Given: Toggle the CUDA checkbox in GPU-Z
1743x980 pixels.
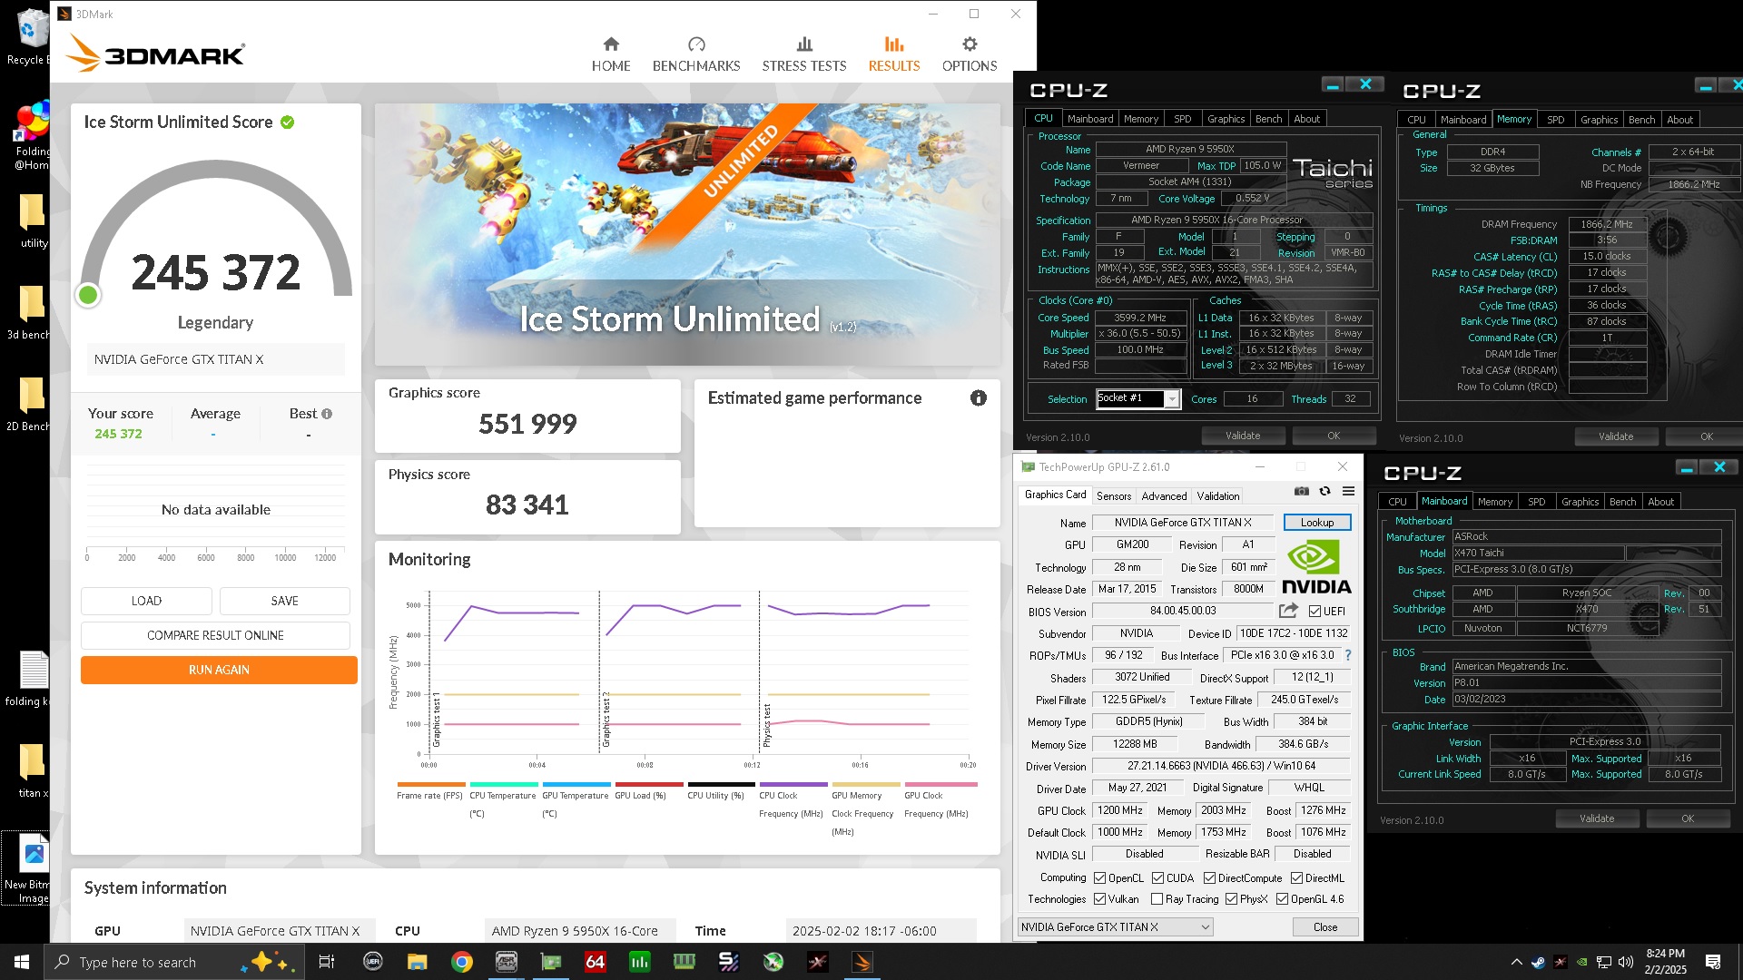Looking at the screenshot, I should click(1157, 878).
